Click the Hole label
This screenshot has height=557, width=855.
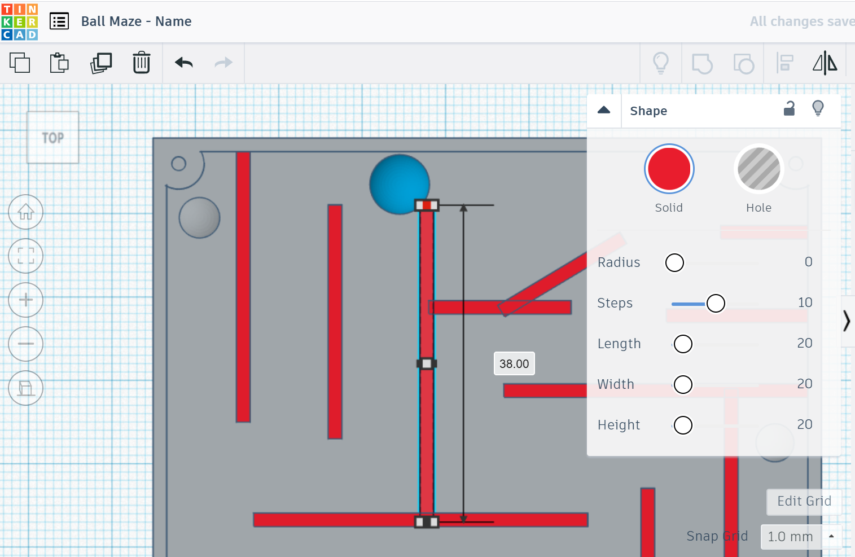pos(758,208)
